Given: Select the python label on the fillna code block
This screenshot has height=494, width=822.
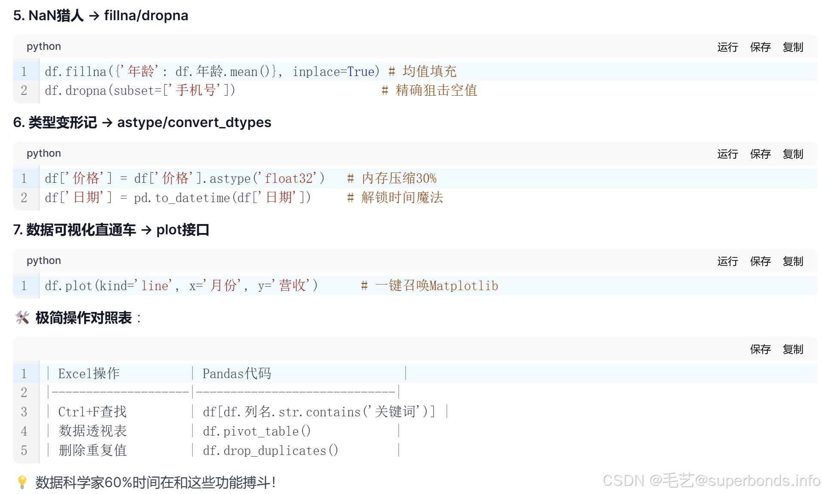Looking at the screenshot, I should coord(43,46).
